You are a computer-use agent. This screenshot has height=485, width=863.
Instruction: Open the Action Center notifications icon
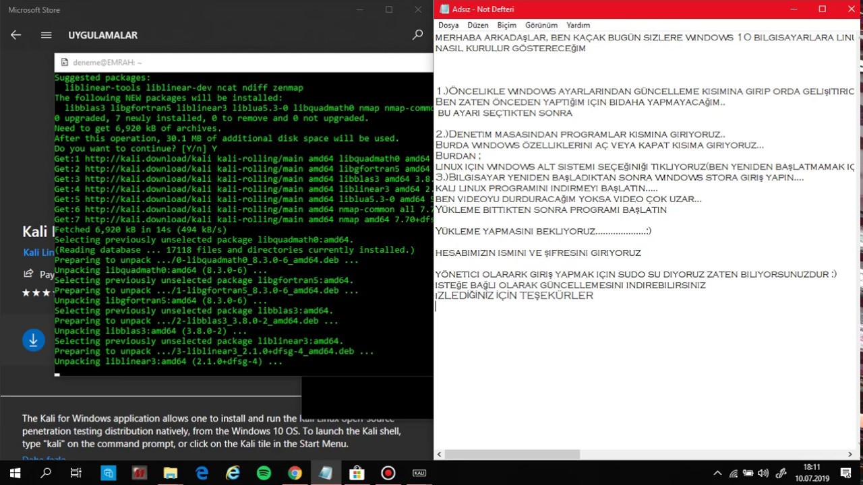pyautogui.click(x=845, y=473)
